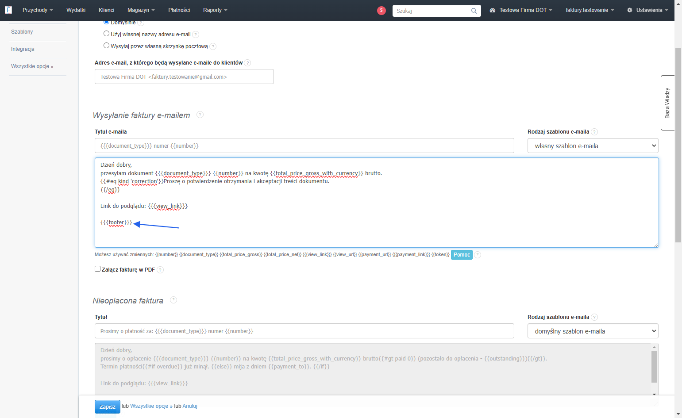Select Wysyłaj przez własną skrzynkę pocztową option

click(x=106, y=46)
